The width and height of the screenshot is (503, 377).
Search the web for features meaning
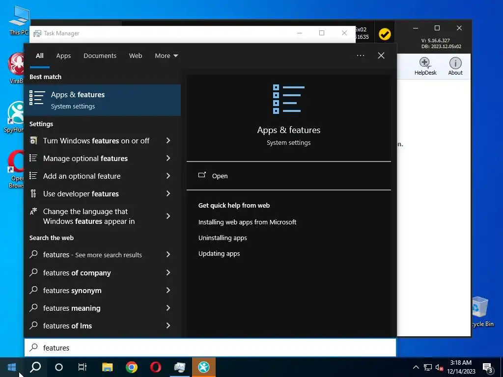tap(72, 308)
